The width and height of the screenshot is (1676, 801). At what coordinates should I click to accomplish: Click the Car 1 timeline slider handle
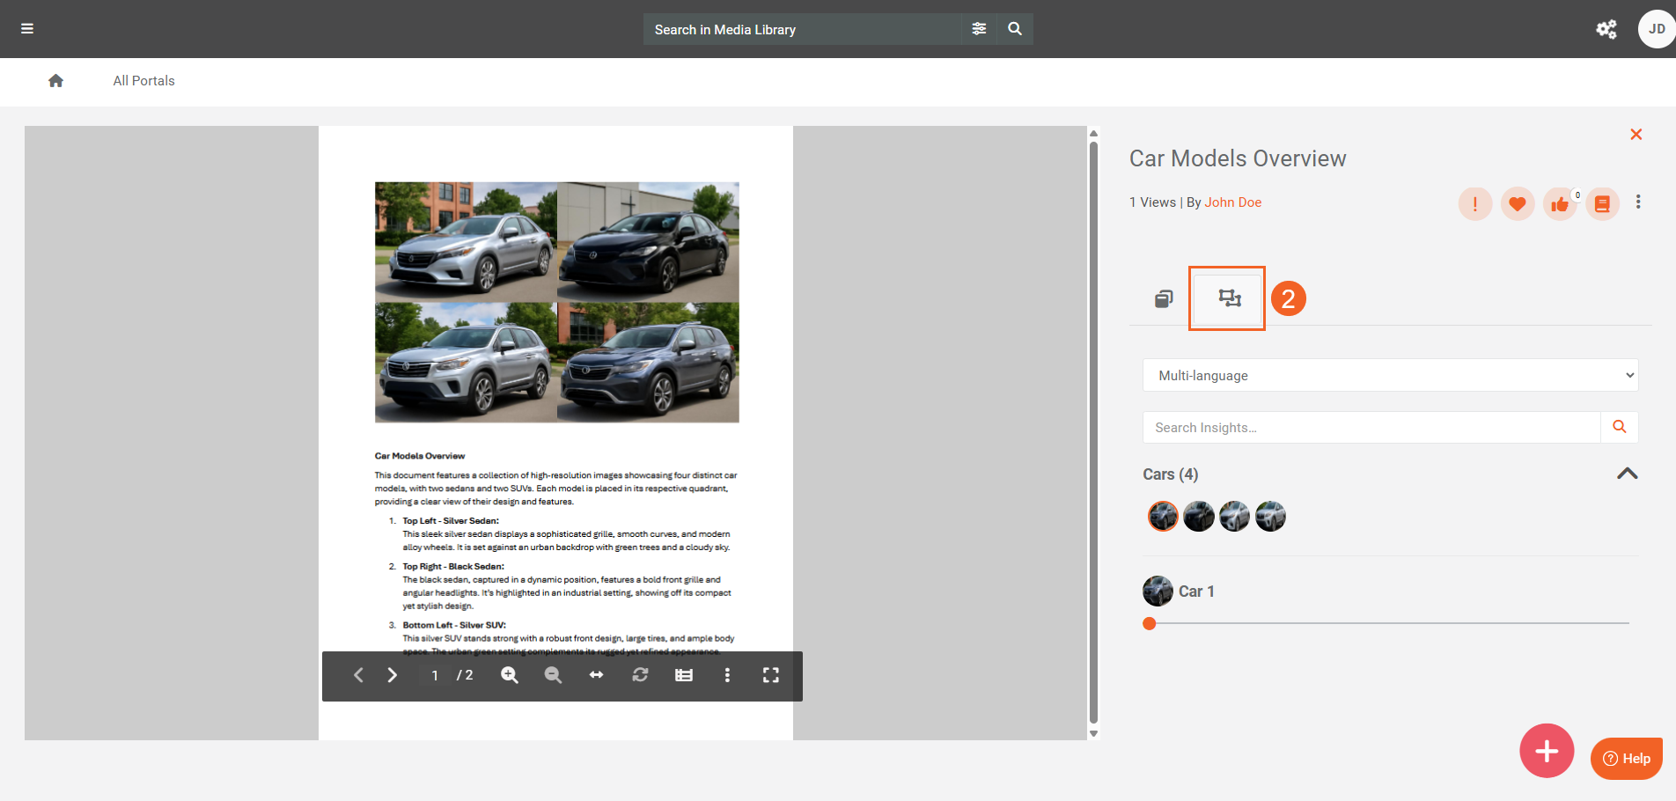[1149, 623]
